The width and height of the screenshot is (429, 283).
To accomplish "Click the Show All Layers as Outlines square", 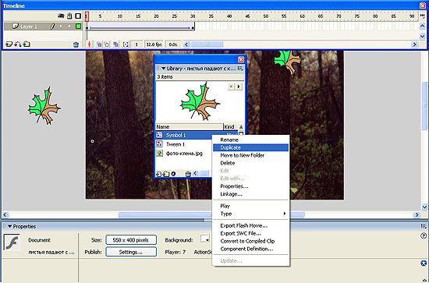I will point(78,16).
